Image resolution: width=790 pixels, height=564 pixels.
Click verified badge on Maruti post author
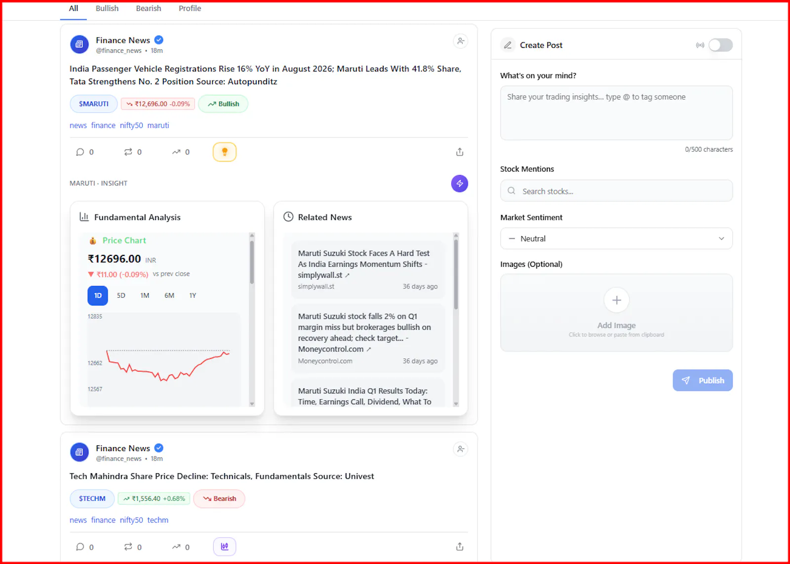click(159, 40)
